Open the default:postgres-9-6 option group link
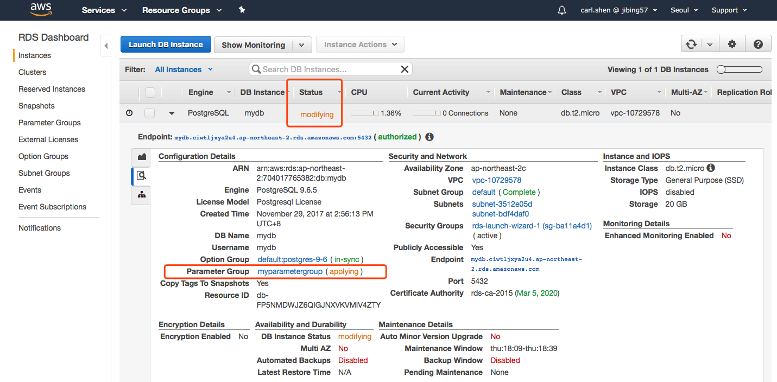777x382 pixels. point(293,259)
